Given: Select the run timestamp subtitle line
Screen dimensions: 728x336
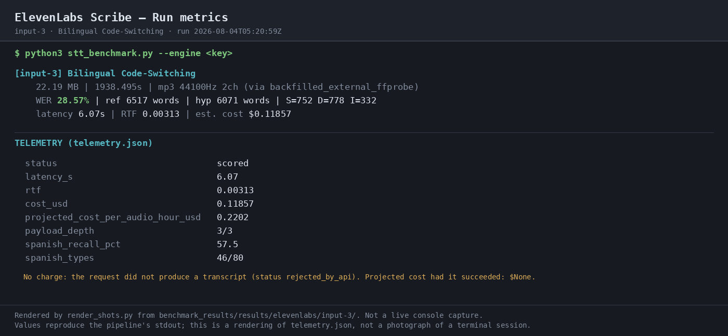Looking at the screenshot, I should 148,32.
